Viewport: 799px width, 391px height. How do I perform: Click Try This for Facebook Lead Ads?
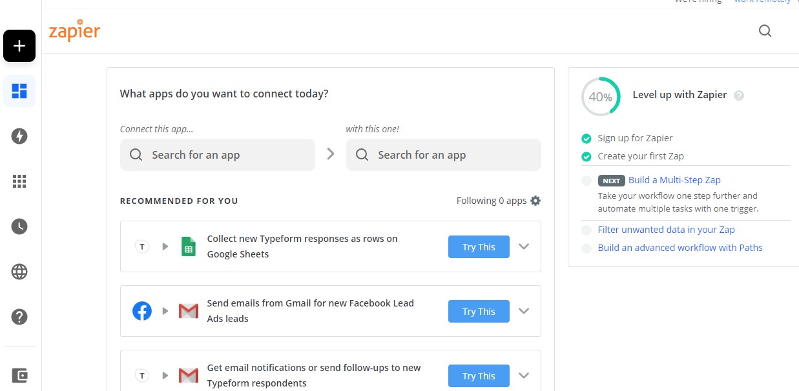(479, 312)
